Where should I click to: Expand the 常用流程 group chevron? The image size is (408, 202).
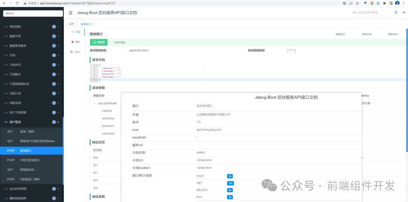click(x=58, y=27)
